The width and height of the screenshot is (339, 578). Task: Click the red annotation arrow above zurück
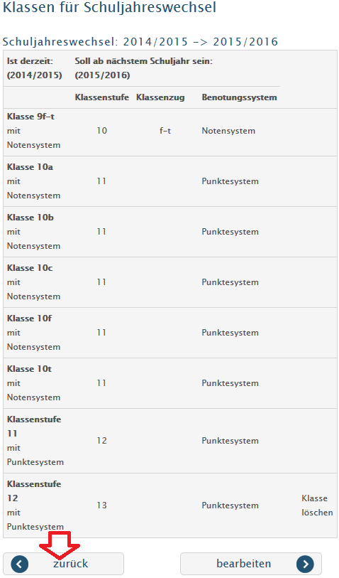[60, 545]
